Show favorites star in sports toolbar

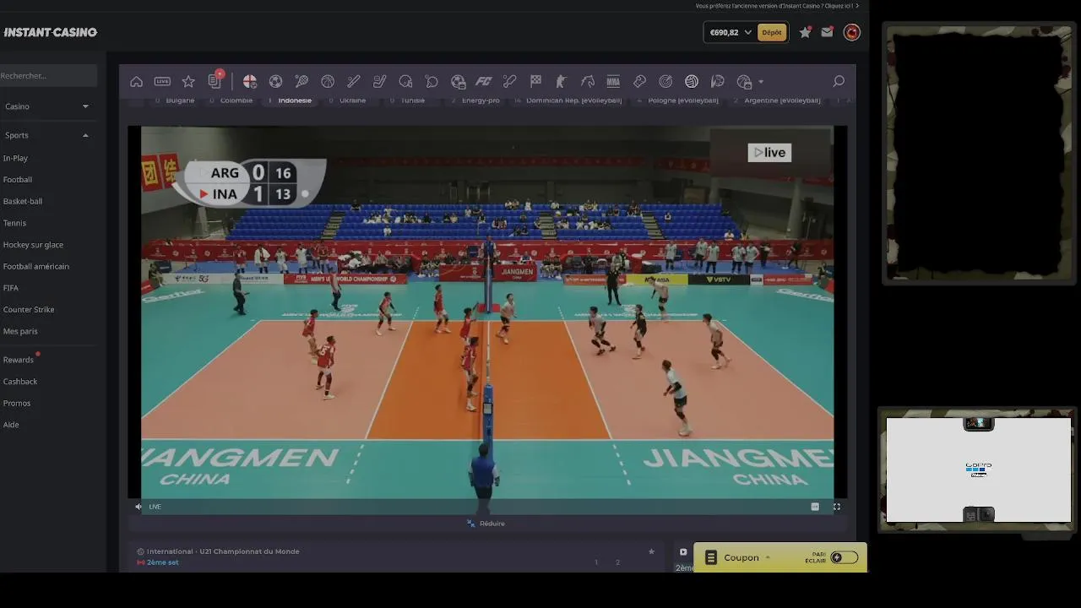pos(188,82)
